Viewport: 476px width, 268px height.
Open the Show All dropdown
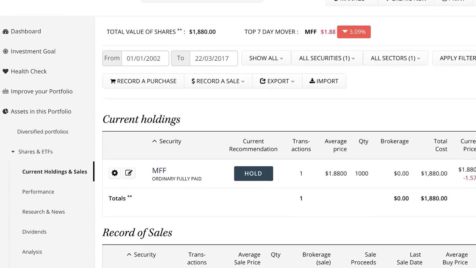coord(266,58)
